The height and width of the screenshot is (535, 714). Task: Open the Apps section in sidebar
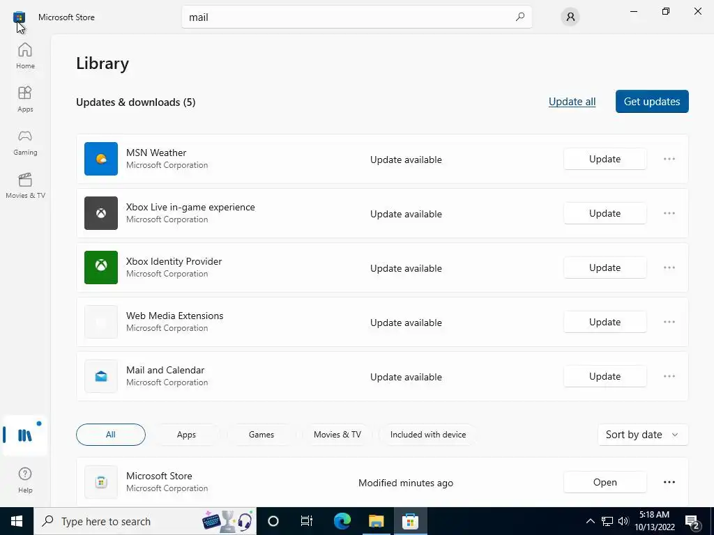point(25,99)
